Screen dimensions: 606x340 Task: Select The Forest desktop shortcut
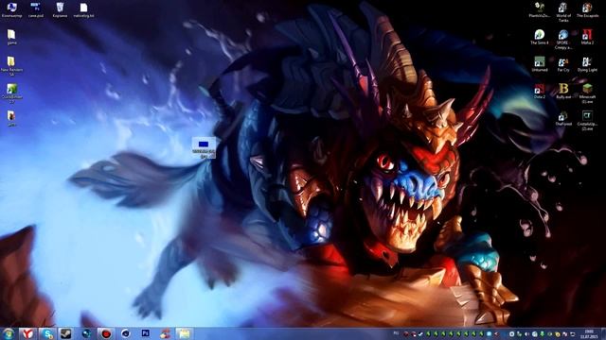[563, 118]
